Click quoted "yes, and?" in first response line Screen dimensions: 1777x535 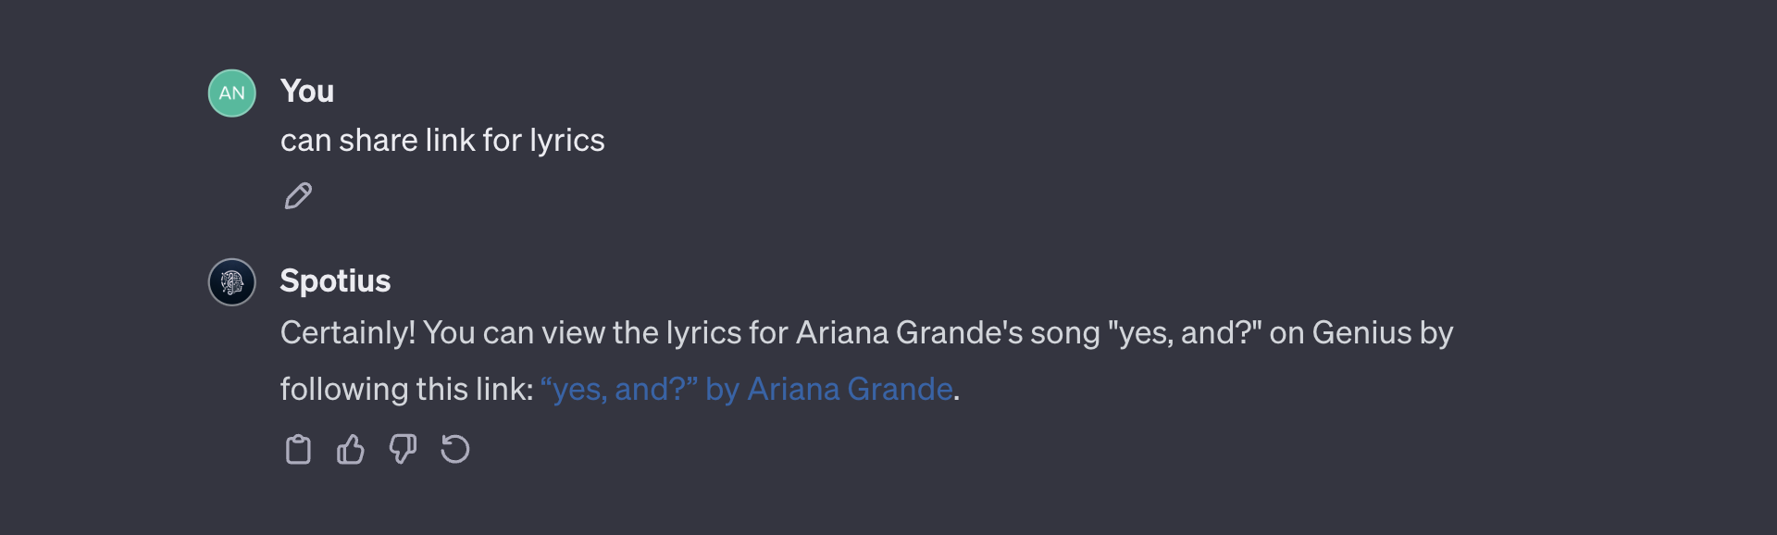(x=1184, y=333)
